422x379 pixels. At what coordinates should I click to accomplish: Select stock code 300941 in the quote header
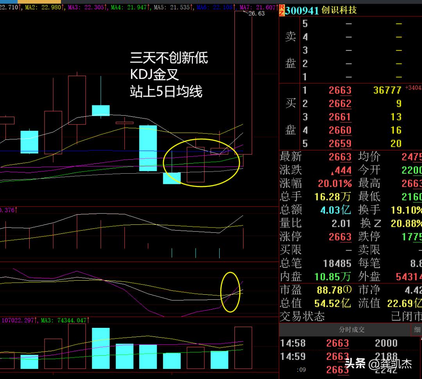pyautogui.click(x=302, y=11)
